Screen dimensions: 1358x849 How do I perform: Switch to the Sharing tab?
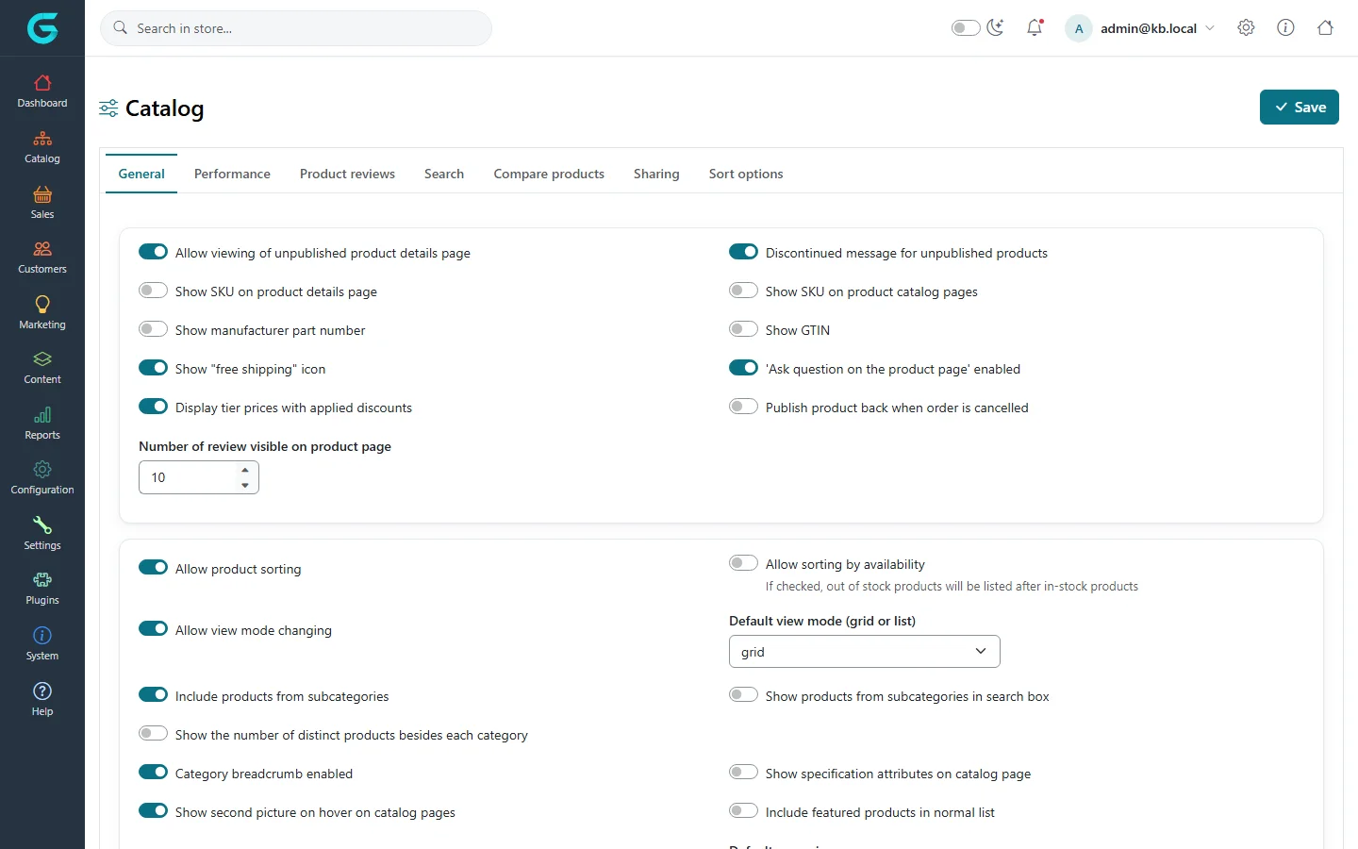[x=656, y=174]
